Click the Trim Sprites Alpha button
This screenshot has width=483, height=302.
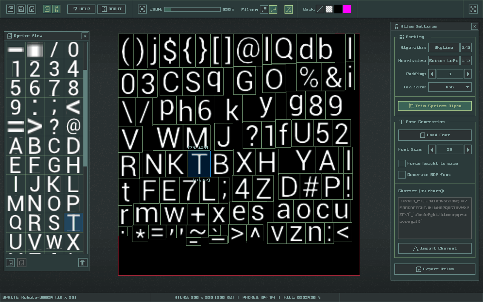point(435,106)
